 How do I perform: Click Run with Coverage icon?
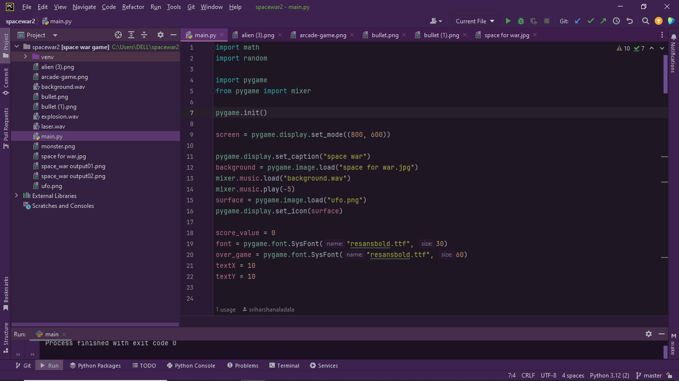(534, 21)
